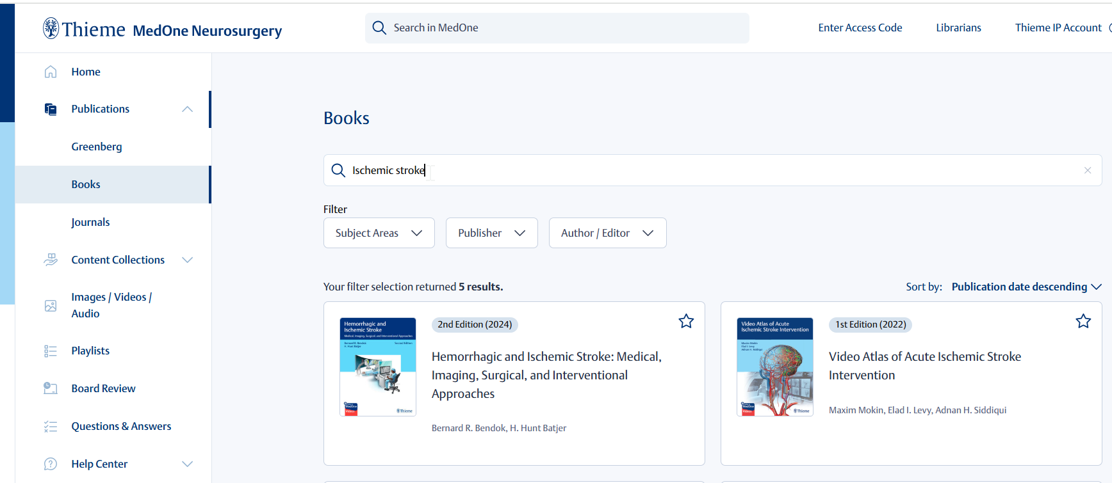This screenshot has height=483, width=1112.
Task: Click the Books page heading
Action: point(347,118)
